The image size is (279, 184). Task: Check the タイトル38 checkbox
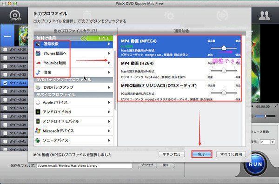[x=5, y=116]
